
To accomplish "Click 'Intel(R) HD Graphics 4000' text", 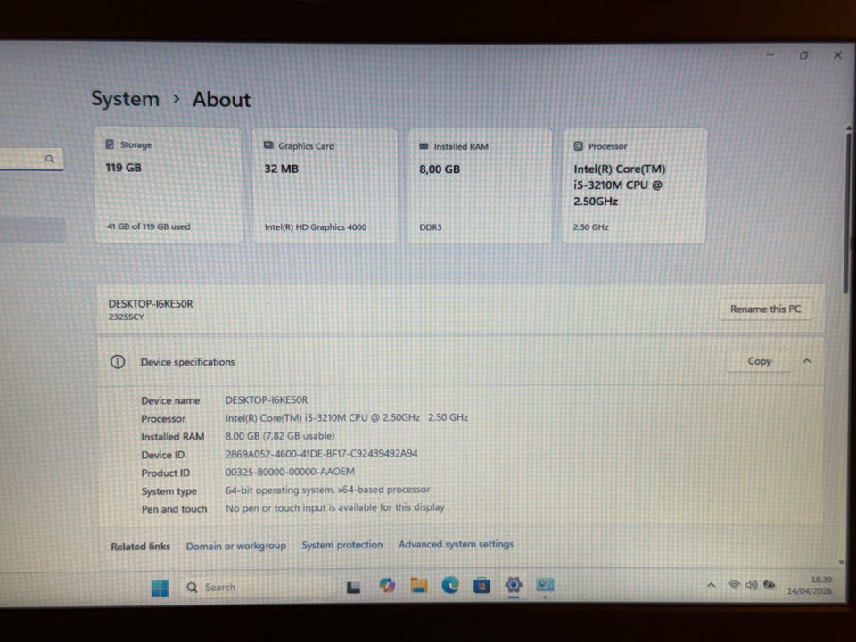I will (316, 227).
